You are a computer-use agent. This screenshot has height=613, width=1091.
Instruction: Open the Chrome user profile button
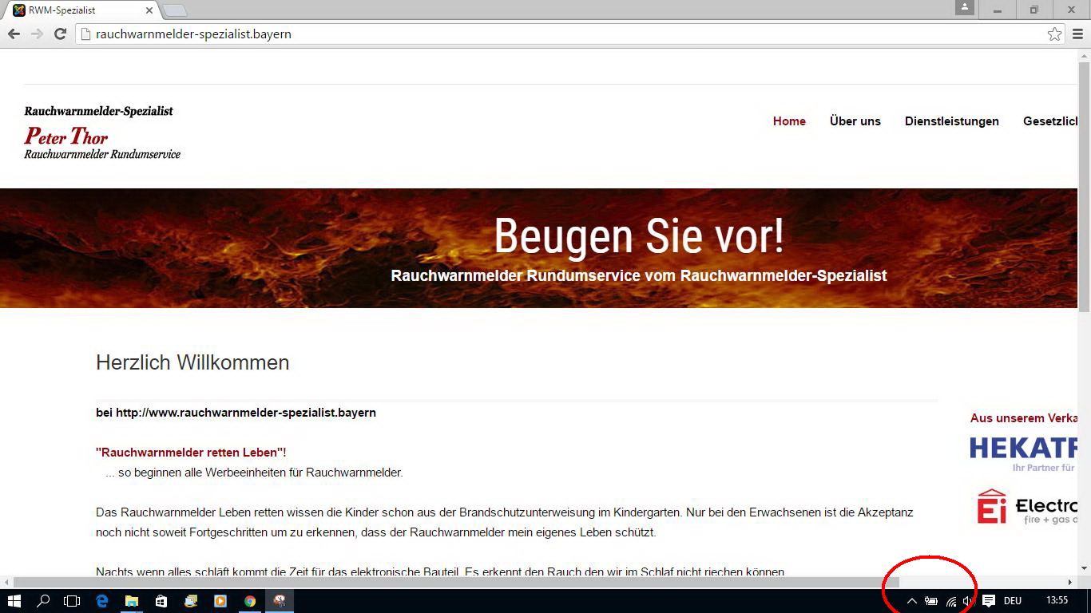965,8
